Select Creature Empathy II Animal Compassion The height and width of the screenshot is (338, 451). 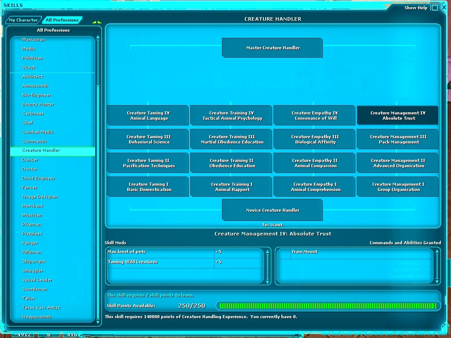314,163
